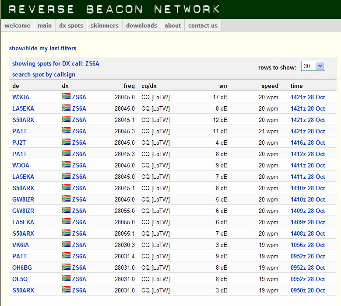
Task: Open the skimmers tab
Action: 105,25
